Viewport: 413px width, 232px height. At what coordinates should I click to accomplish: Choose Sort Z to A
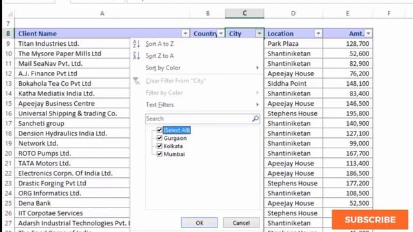point(159,56)
